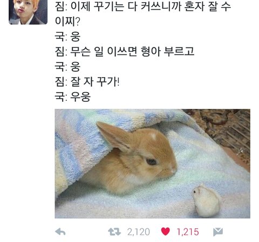The width and height of the screenshot is (259, 242).
Task: Open the attached bunny photo
Action: 152,163
